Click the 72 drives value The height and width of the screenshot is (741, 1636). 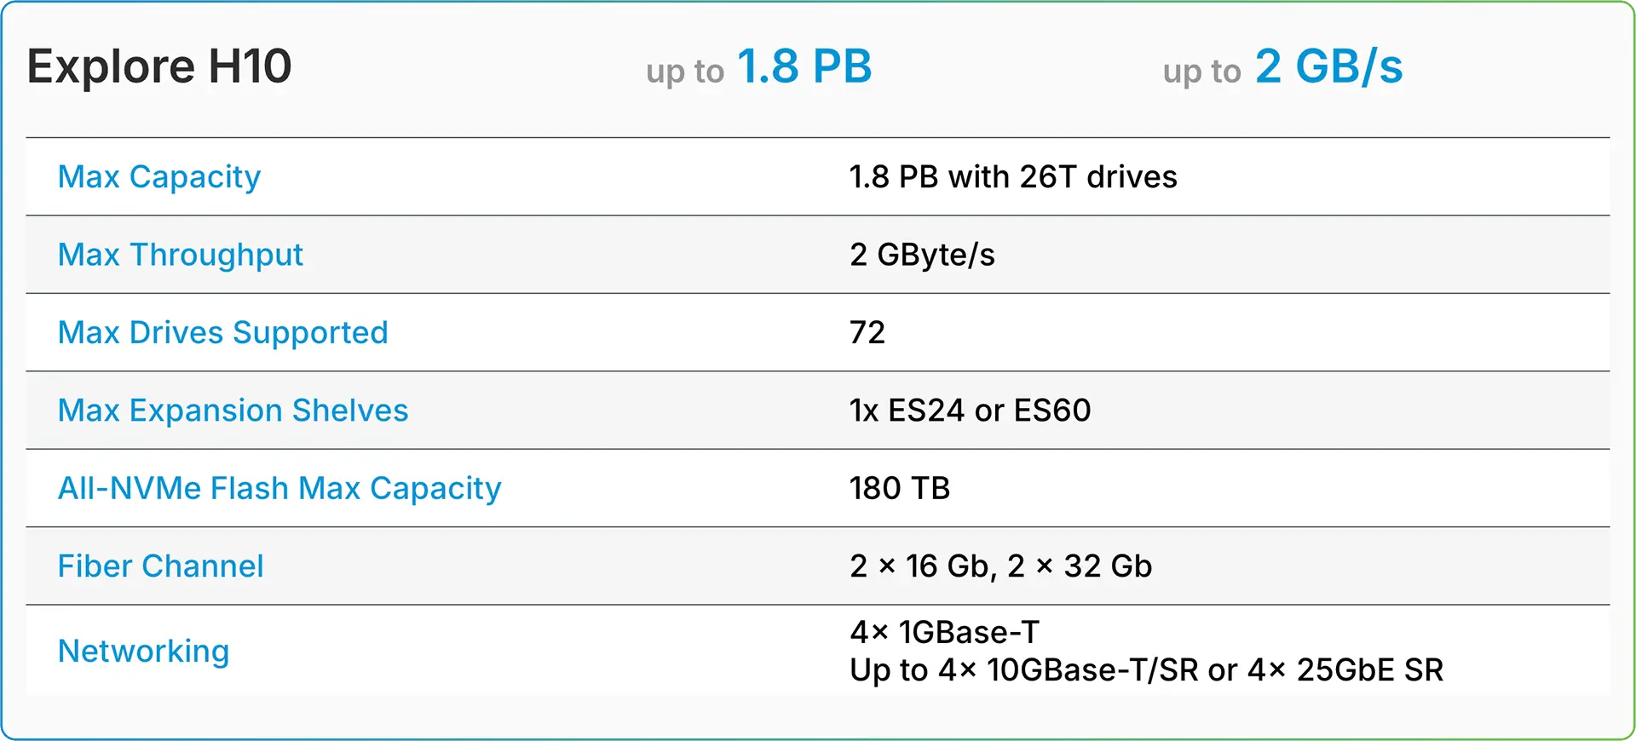tap(867, 332)
